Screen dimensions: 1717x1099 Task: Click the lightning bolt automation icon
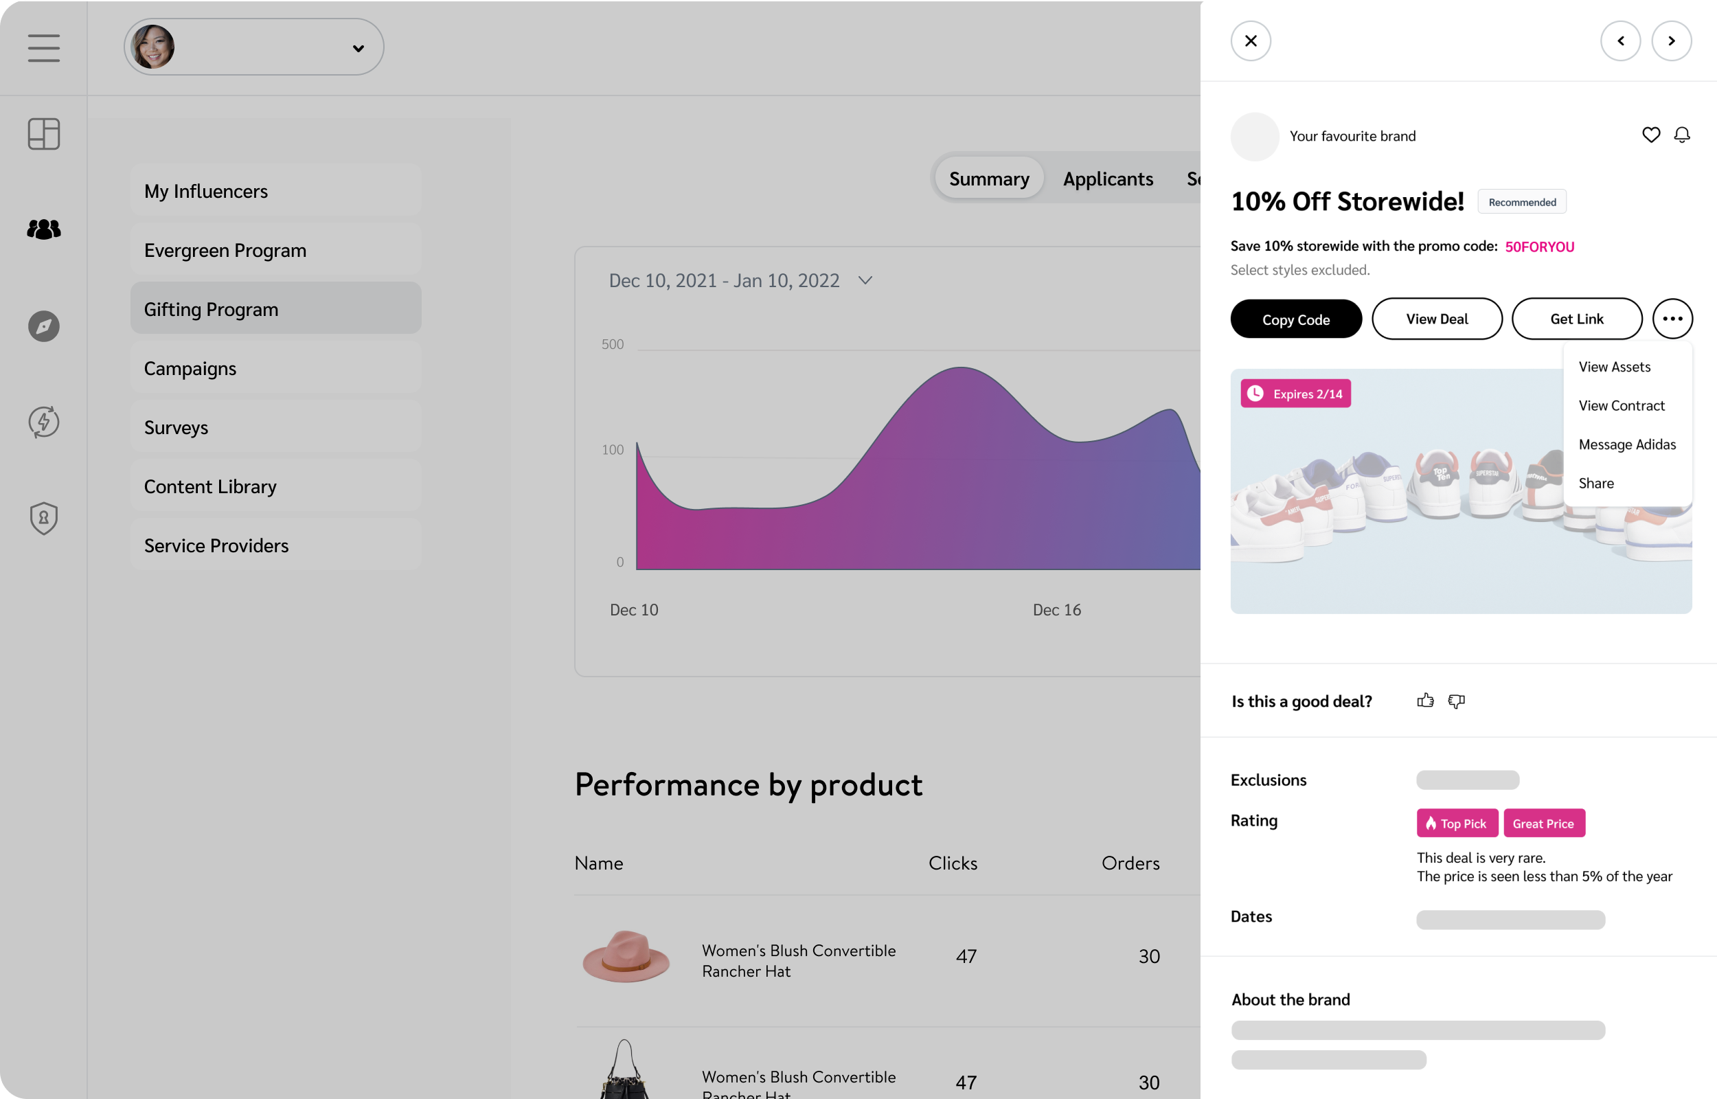43,422
